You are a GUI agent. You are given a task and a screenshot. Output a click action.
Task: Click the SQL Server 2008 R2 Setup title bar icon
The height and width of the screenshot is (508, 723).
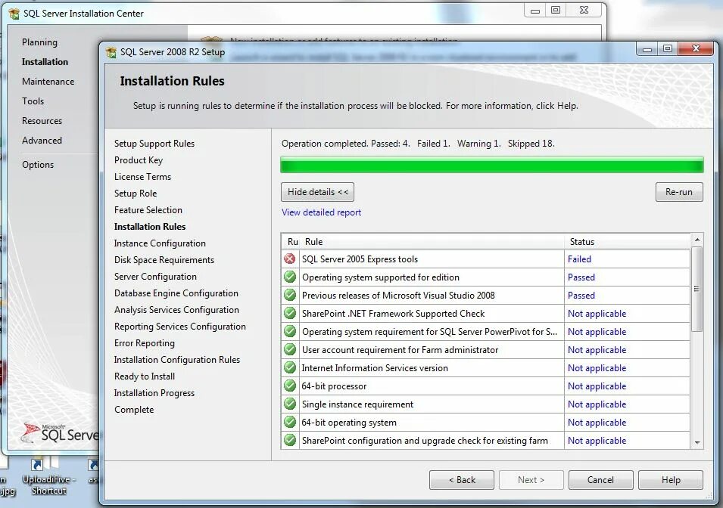click(111, 52)
